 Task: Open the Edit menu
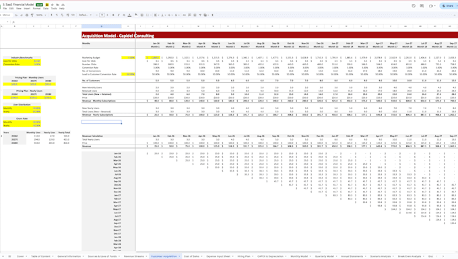pos(11,9)
